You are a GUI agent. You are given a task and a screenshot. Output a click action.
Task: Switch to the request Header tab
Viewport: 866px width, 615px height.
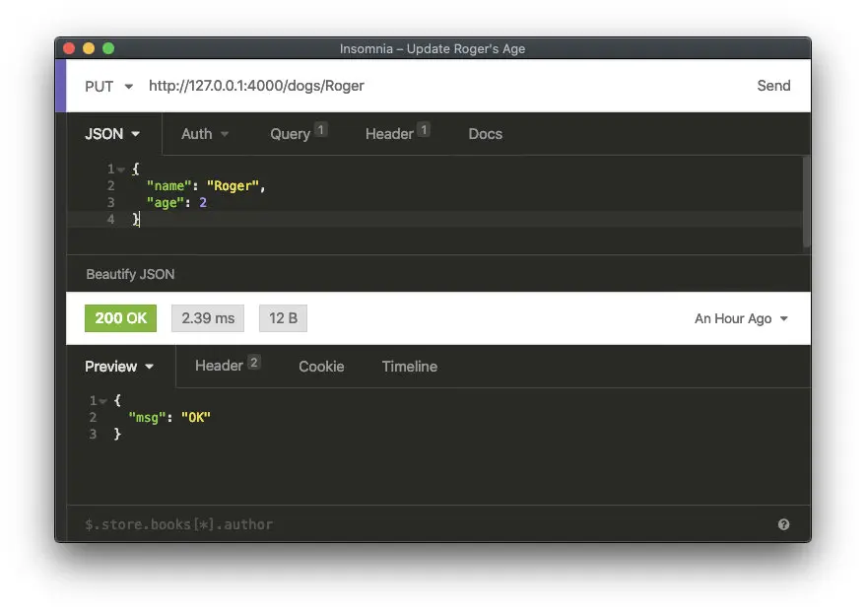(x=397, y=134)
